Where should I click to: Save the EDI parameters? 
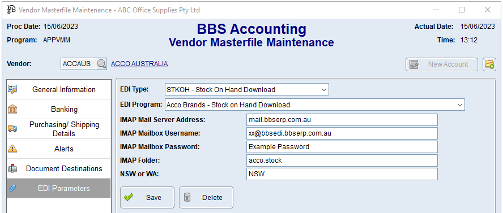(147, 198)
